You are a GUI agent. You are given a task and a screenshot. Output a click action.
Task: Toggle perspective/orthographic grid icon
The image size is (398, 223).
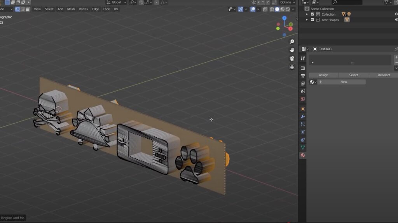pos(292,67)
